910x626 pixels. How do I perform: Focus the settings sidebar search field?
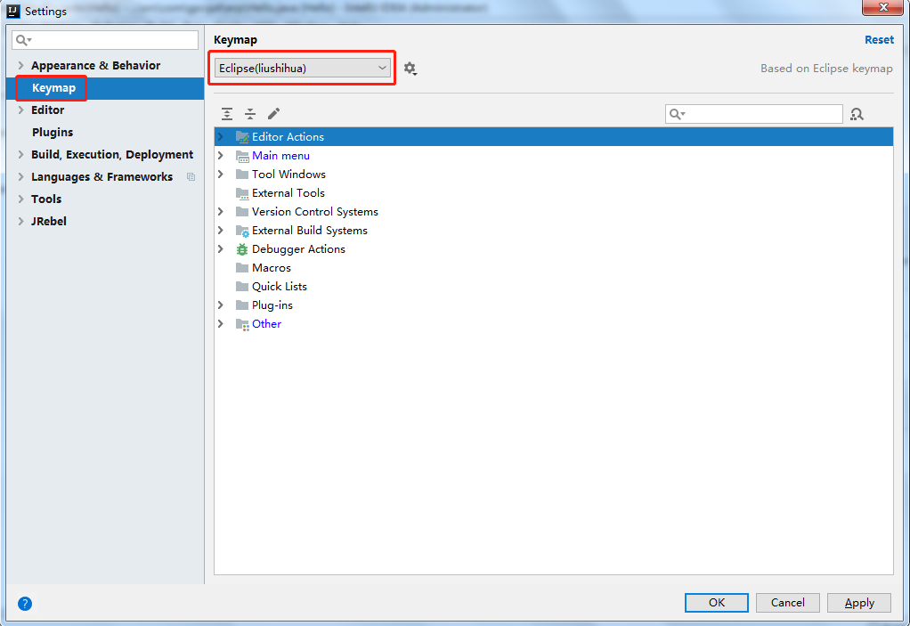(105, 40)
